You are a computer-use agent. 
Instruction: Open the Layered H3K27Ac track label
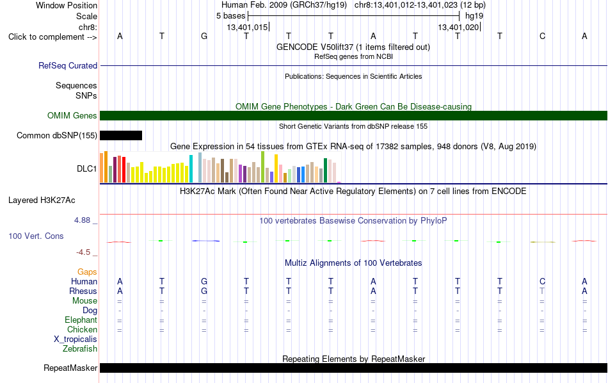click(42, 200)
